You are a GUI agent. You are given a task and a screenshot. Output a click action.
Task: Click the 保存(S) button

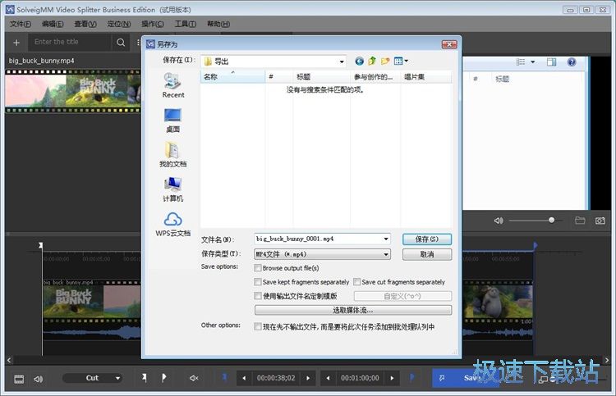(x=427, y=239)
